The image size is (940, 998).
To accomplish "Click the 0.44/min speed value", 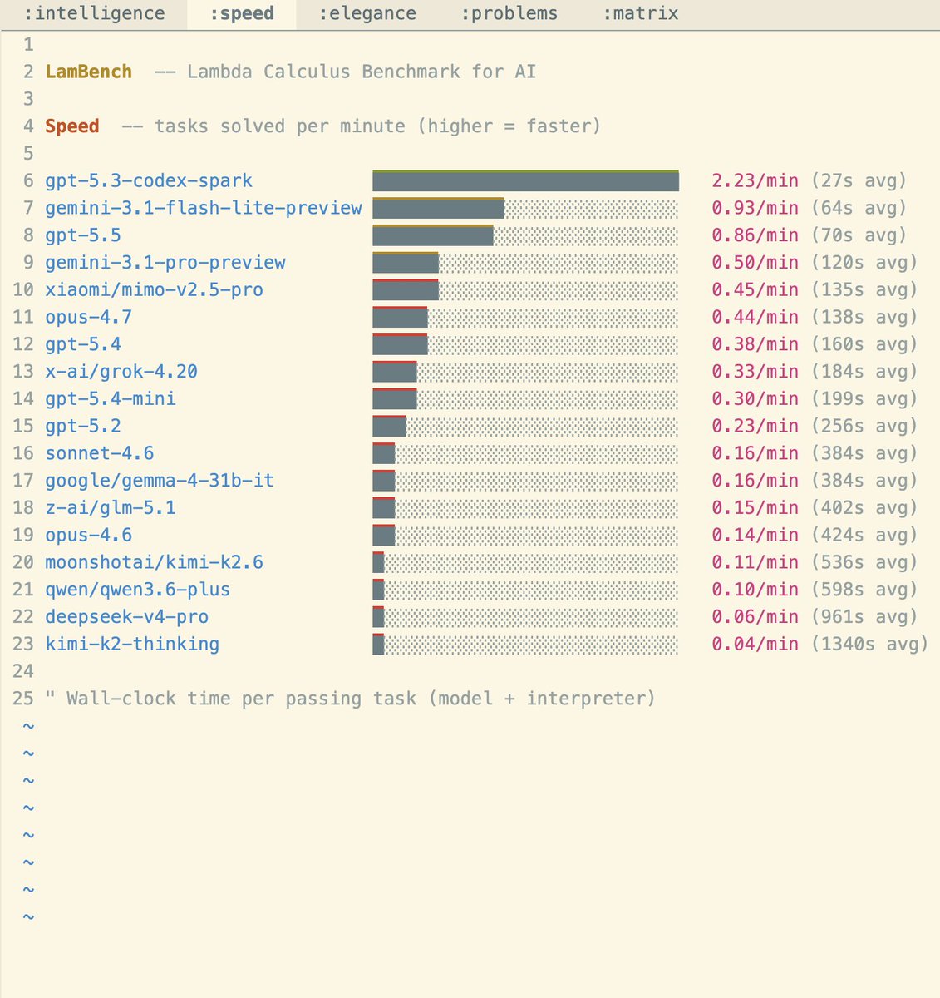I will pos(755,318).
